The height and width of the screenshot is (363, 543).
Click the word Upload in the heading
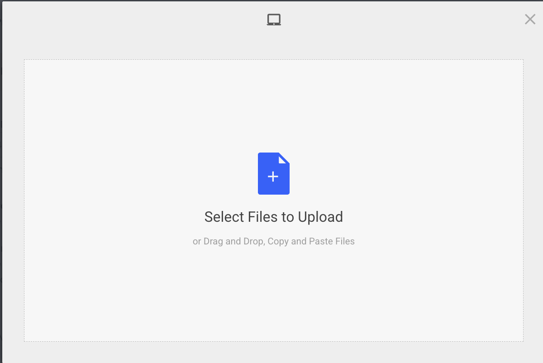(x=320, y=217)
